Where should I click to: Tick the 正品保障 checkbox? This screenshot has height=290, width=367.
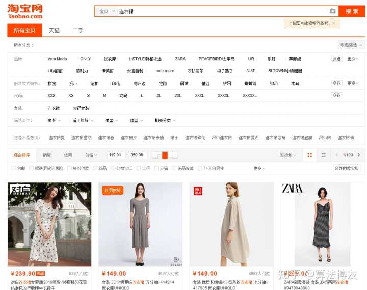[x=174, y=168]
